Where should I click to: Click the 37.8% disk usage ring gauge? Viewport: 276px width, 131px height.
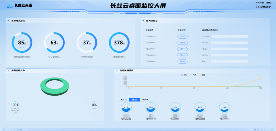click(119, 42)
